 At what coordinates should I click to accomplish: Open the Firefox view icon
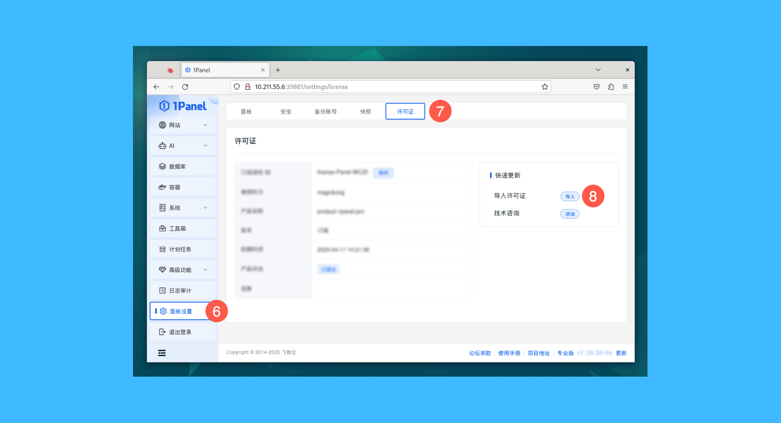coord(170,70)
